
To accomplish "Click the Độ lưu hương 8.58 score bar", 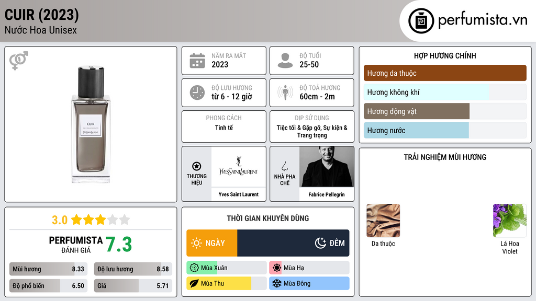I will click(133, 269).
